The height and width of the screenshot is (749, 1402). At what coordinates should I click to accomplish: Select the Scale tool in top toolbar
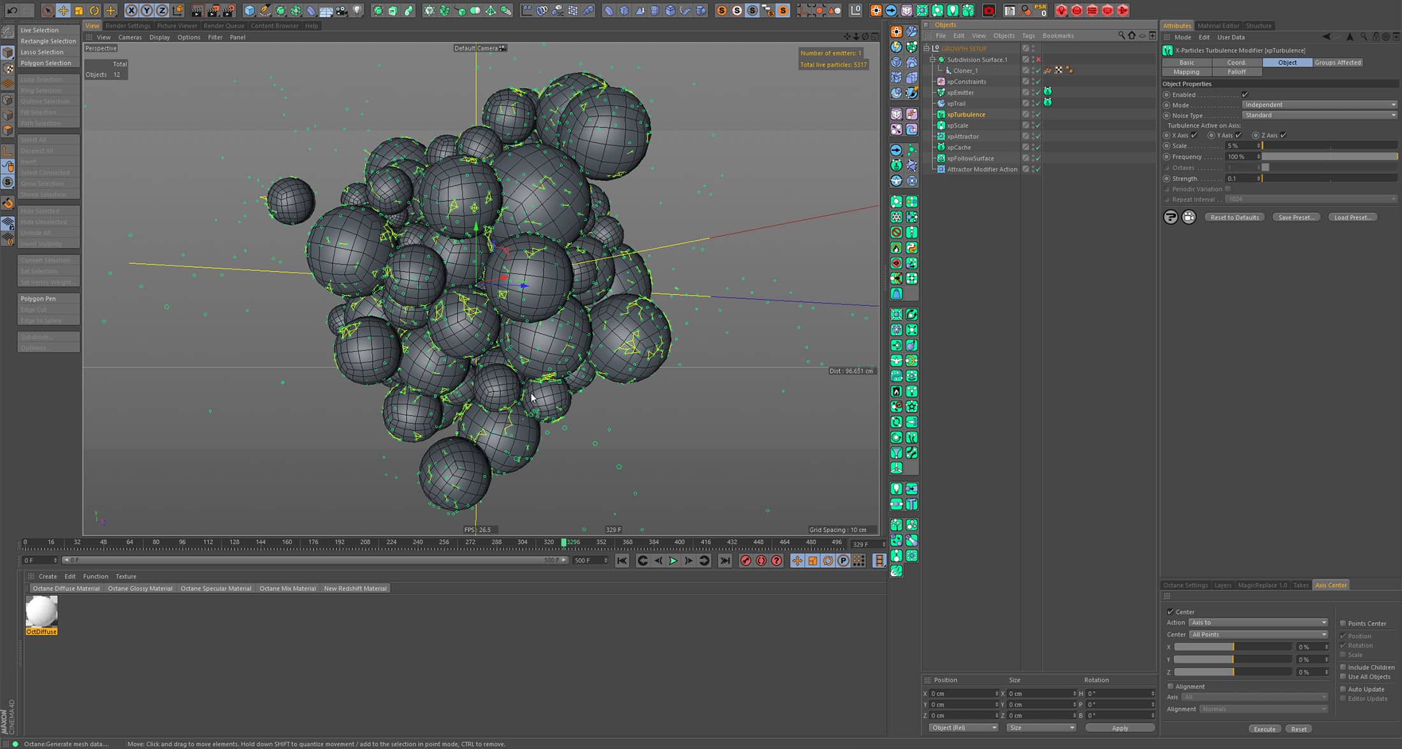(x=79, y=10)
